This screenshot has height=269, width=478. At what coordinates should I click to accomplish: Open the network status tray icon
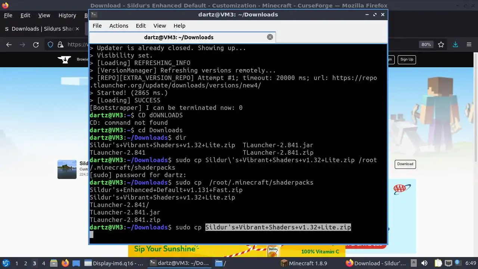pyautogui.click(x=448, y=263)
